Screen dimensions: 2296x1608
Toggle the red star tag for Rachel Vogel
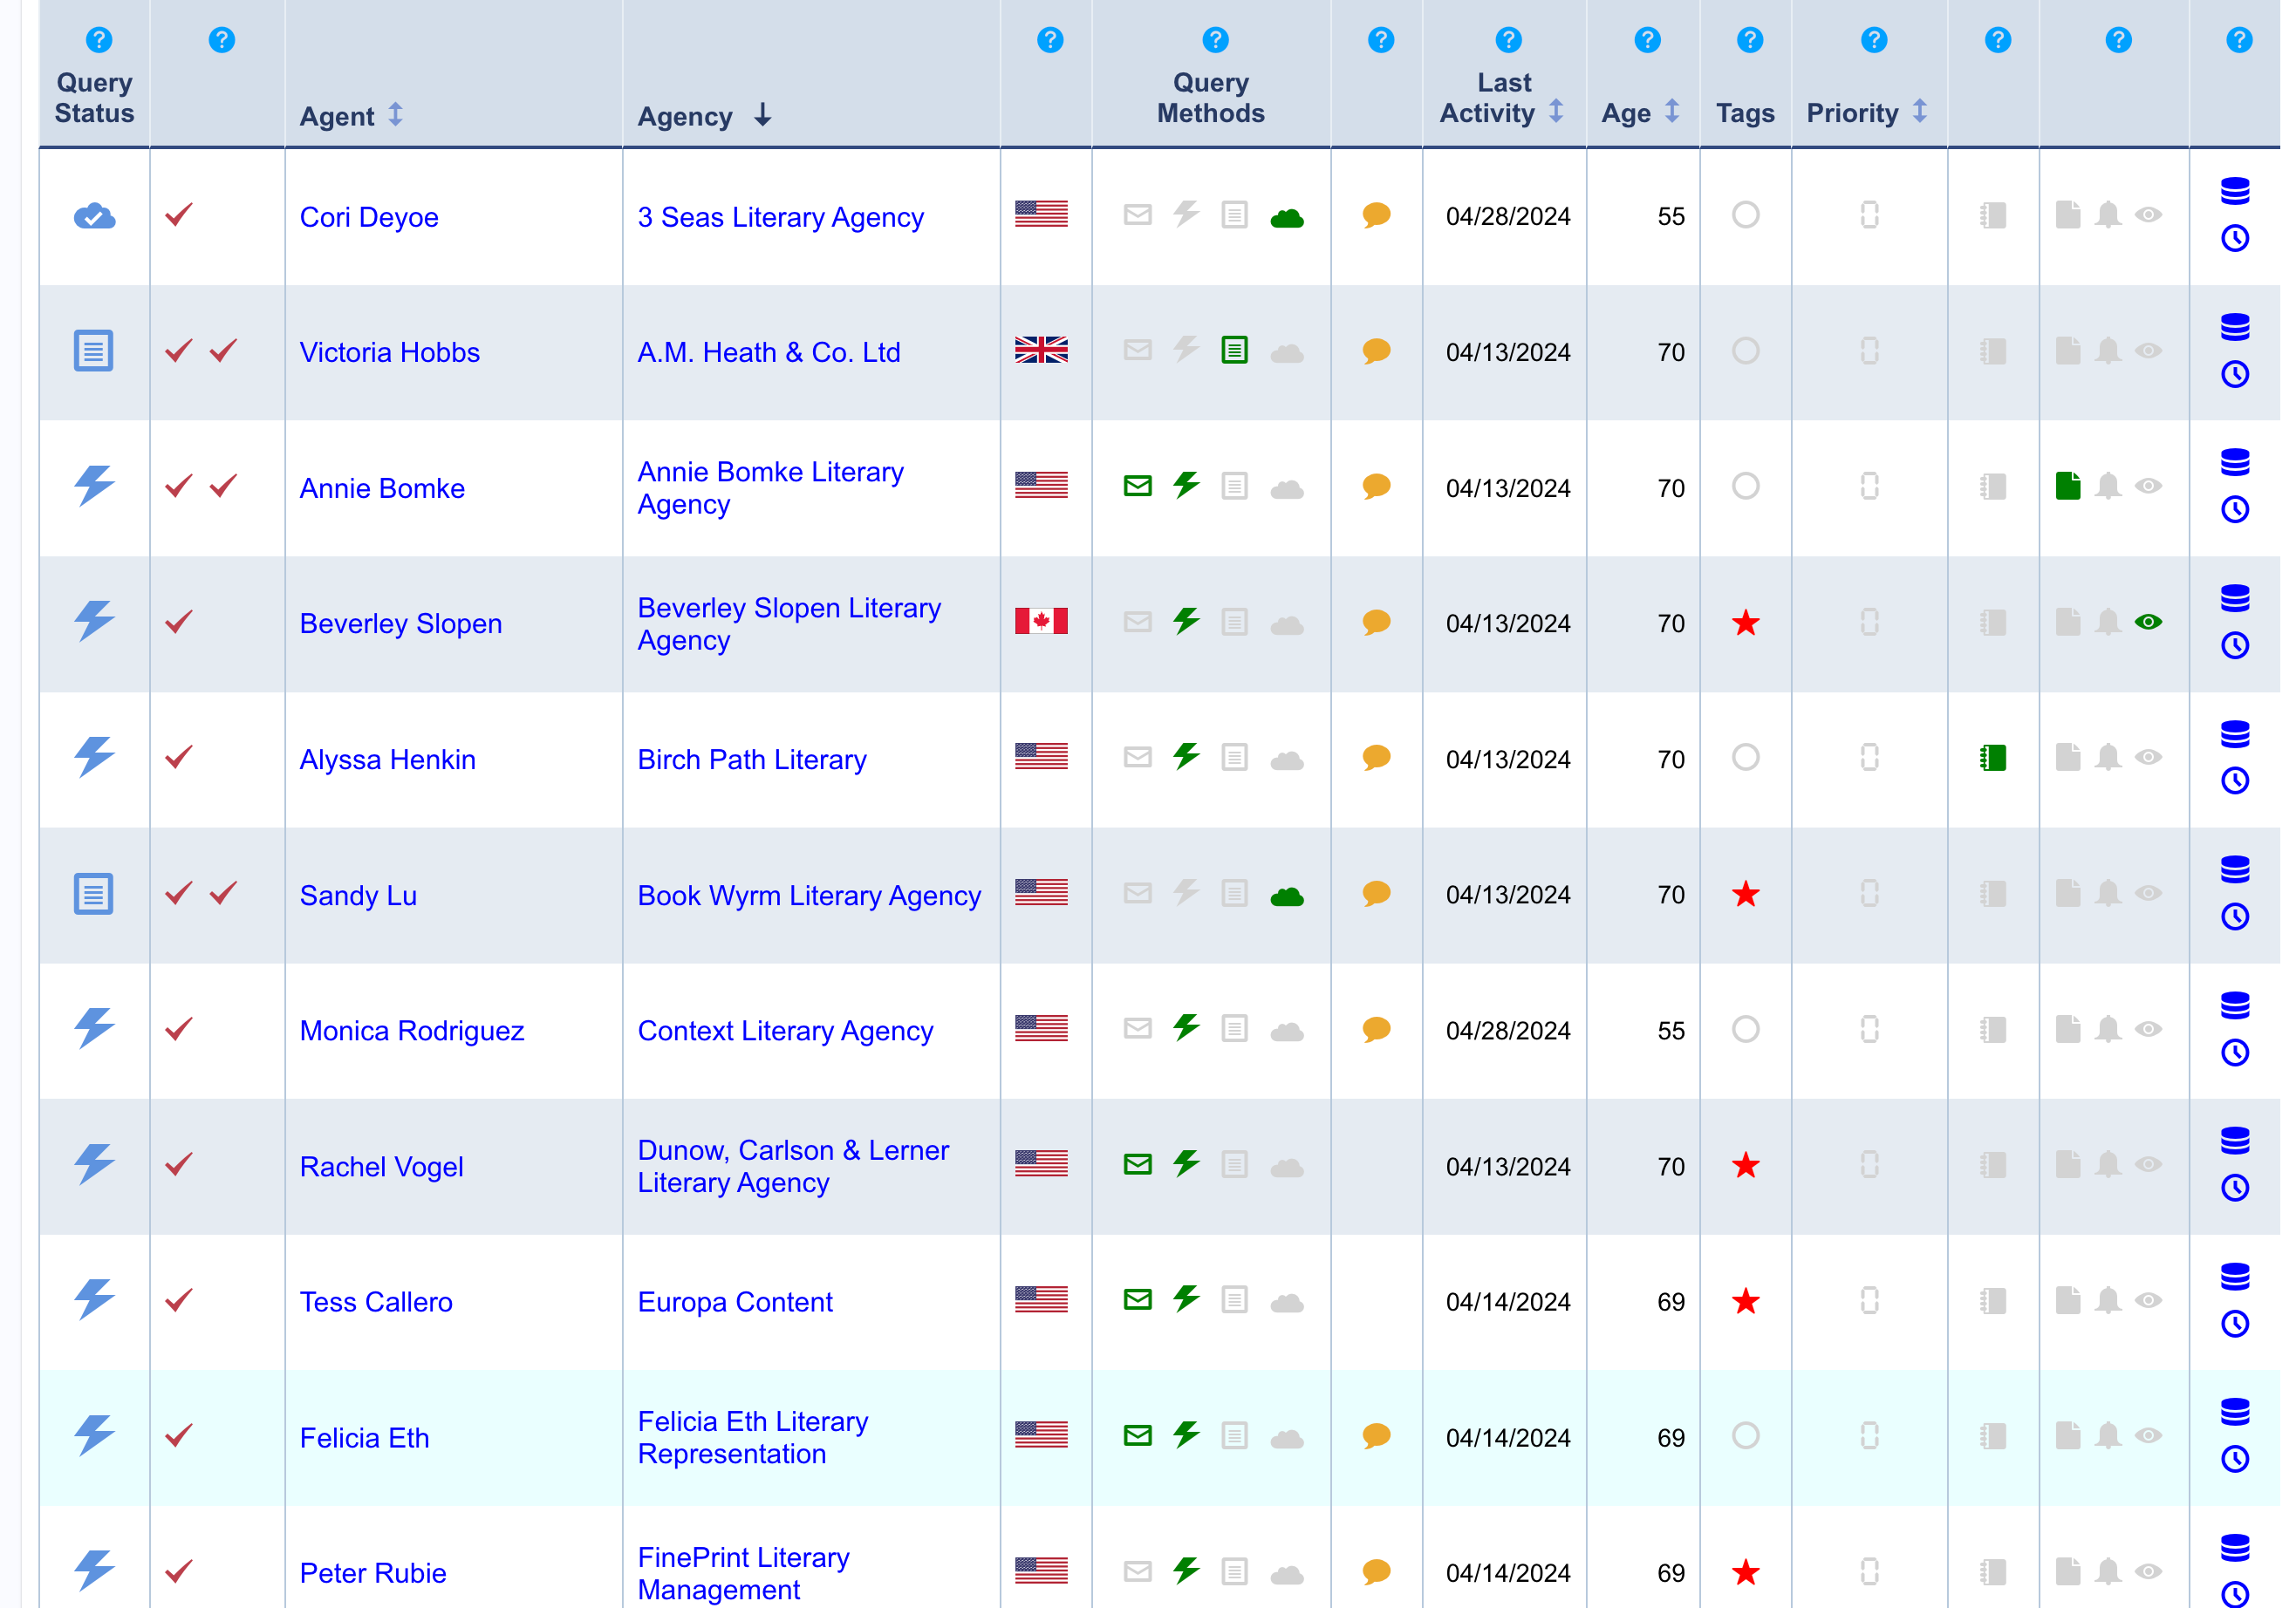tap(1746, 1164)
